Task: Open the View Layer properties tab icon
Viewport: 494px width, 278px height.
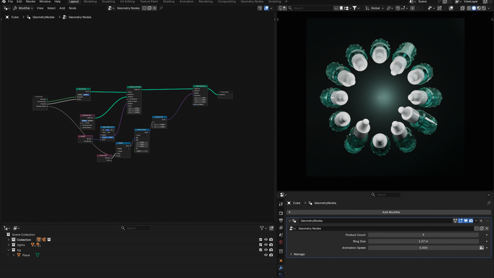Action: [x=281, y=228]
